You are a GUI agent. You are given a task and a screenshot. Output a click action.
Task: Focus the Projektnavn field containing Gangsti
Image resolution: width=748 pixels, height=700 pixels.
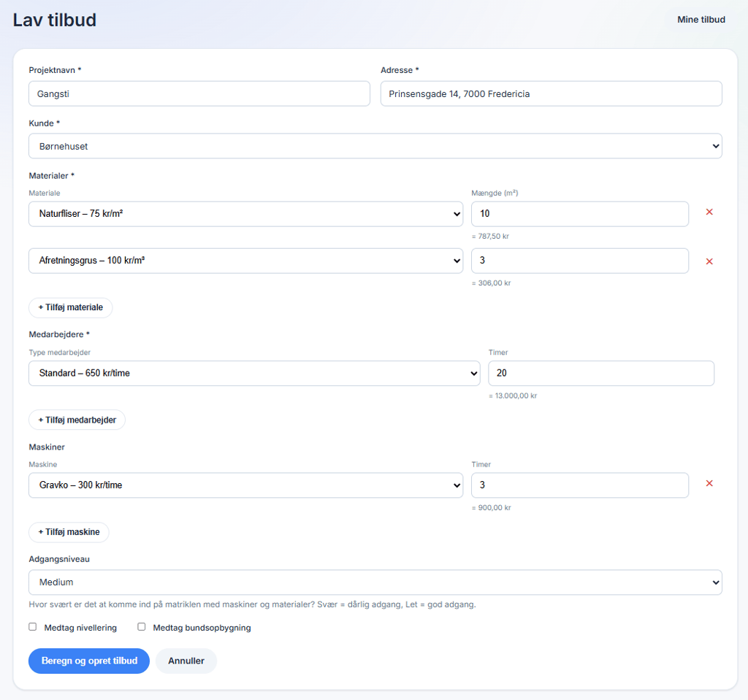coord(199,93)
